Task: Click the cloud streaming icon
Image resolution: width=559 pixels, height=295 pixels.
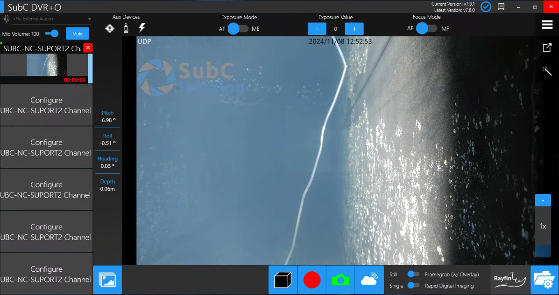Action: 369,280
